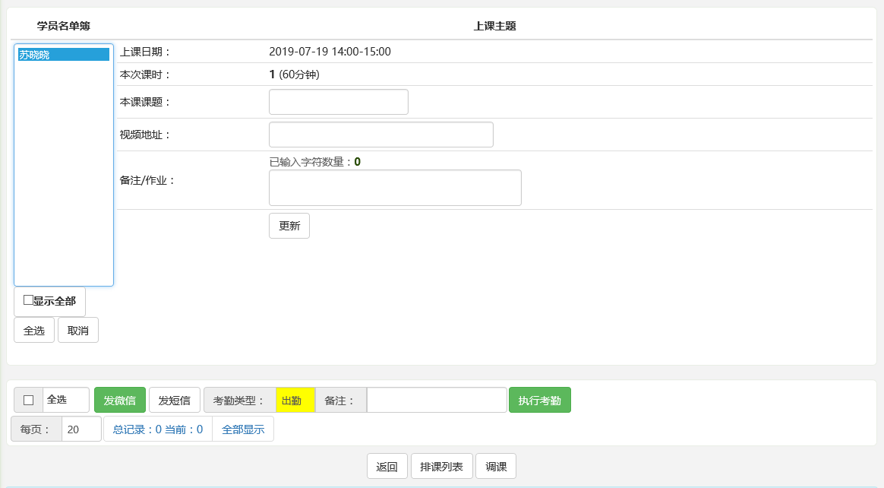Click into the 视频地址 input box
Screen dimensions: 884x488
(380, 135)
